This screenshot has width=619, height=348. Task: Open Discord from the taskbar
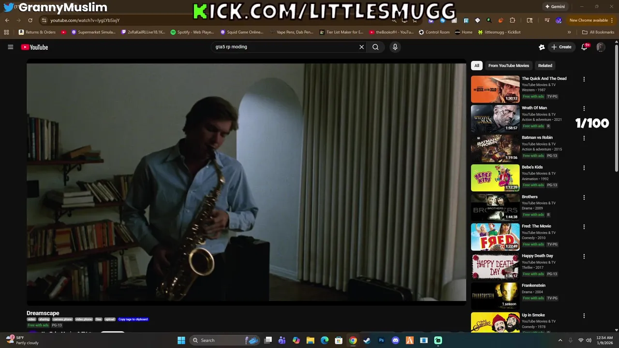point(396,340)
